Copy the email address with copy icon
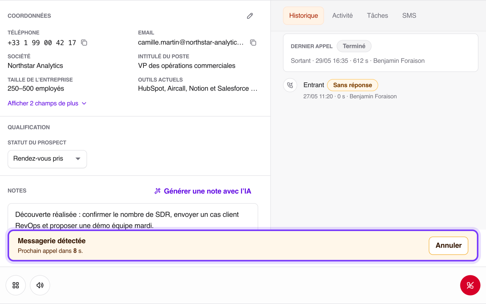The height and width of the screenshot is (304, 486). pos(253,43)
